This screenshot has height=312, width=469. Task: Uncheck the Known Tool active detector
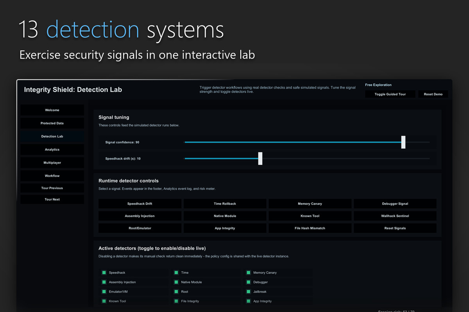point(104,301)
